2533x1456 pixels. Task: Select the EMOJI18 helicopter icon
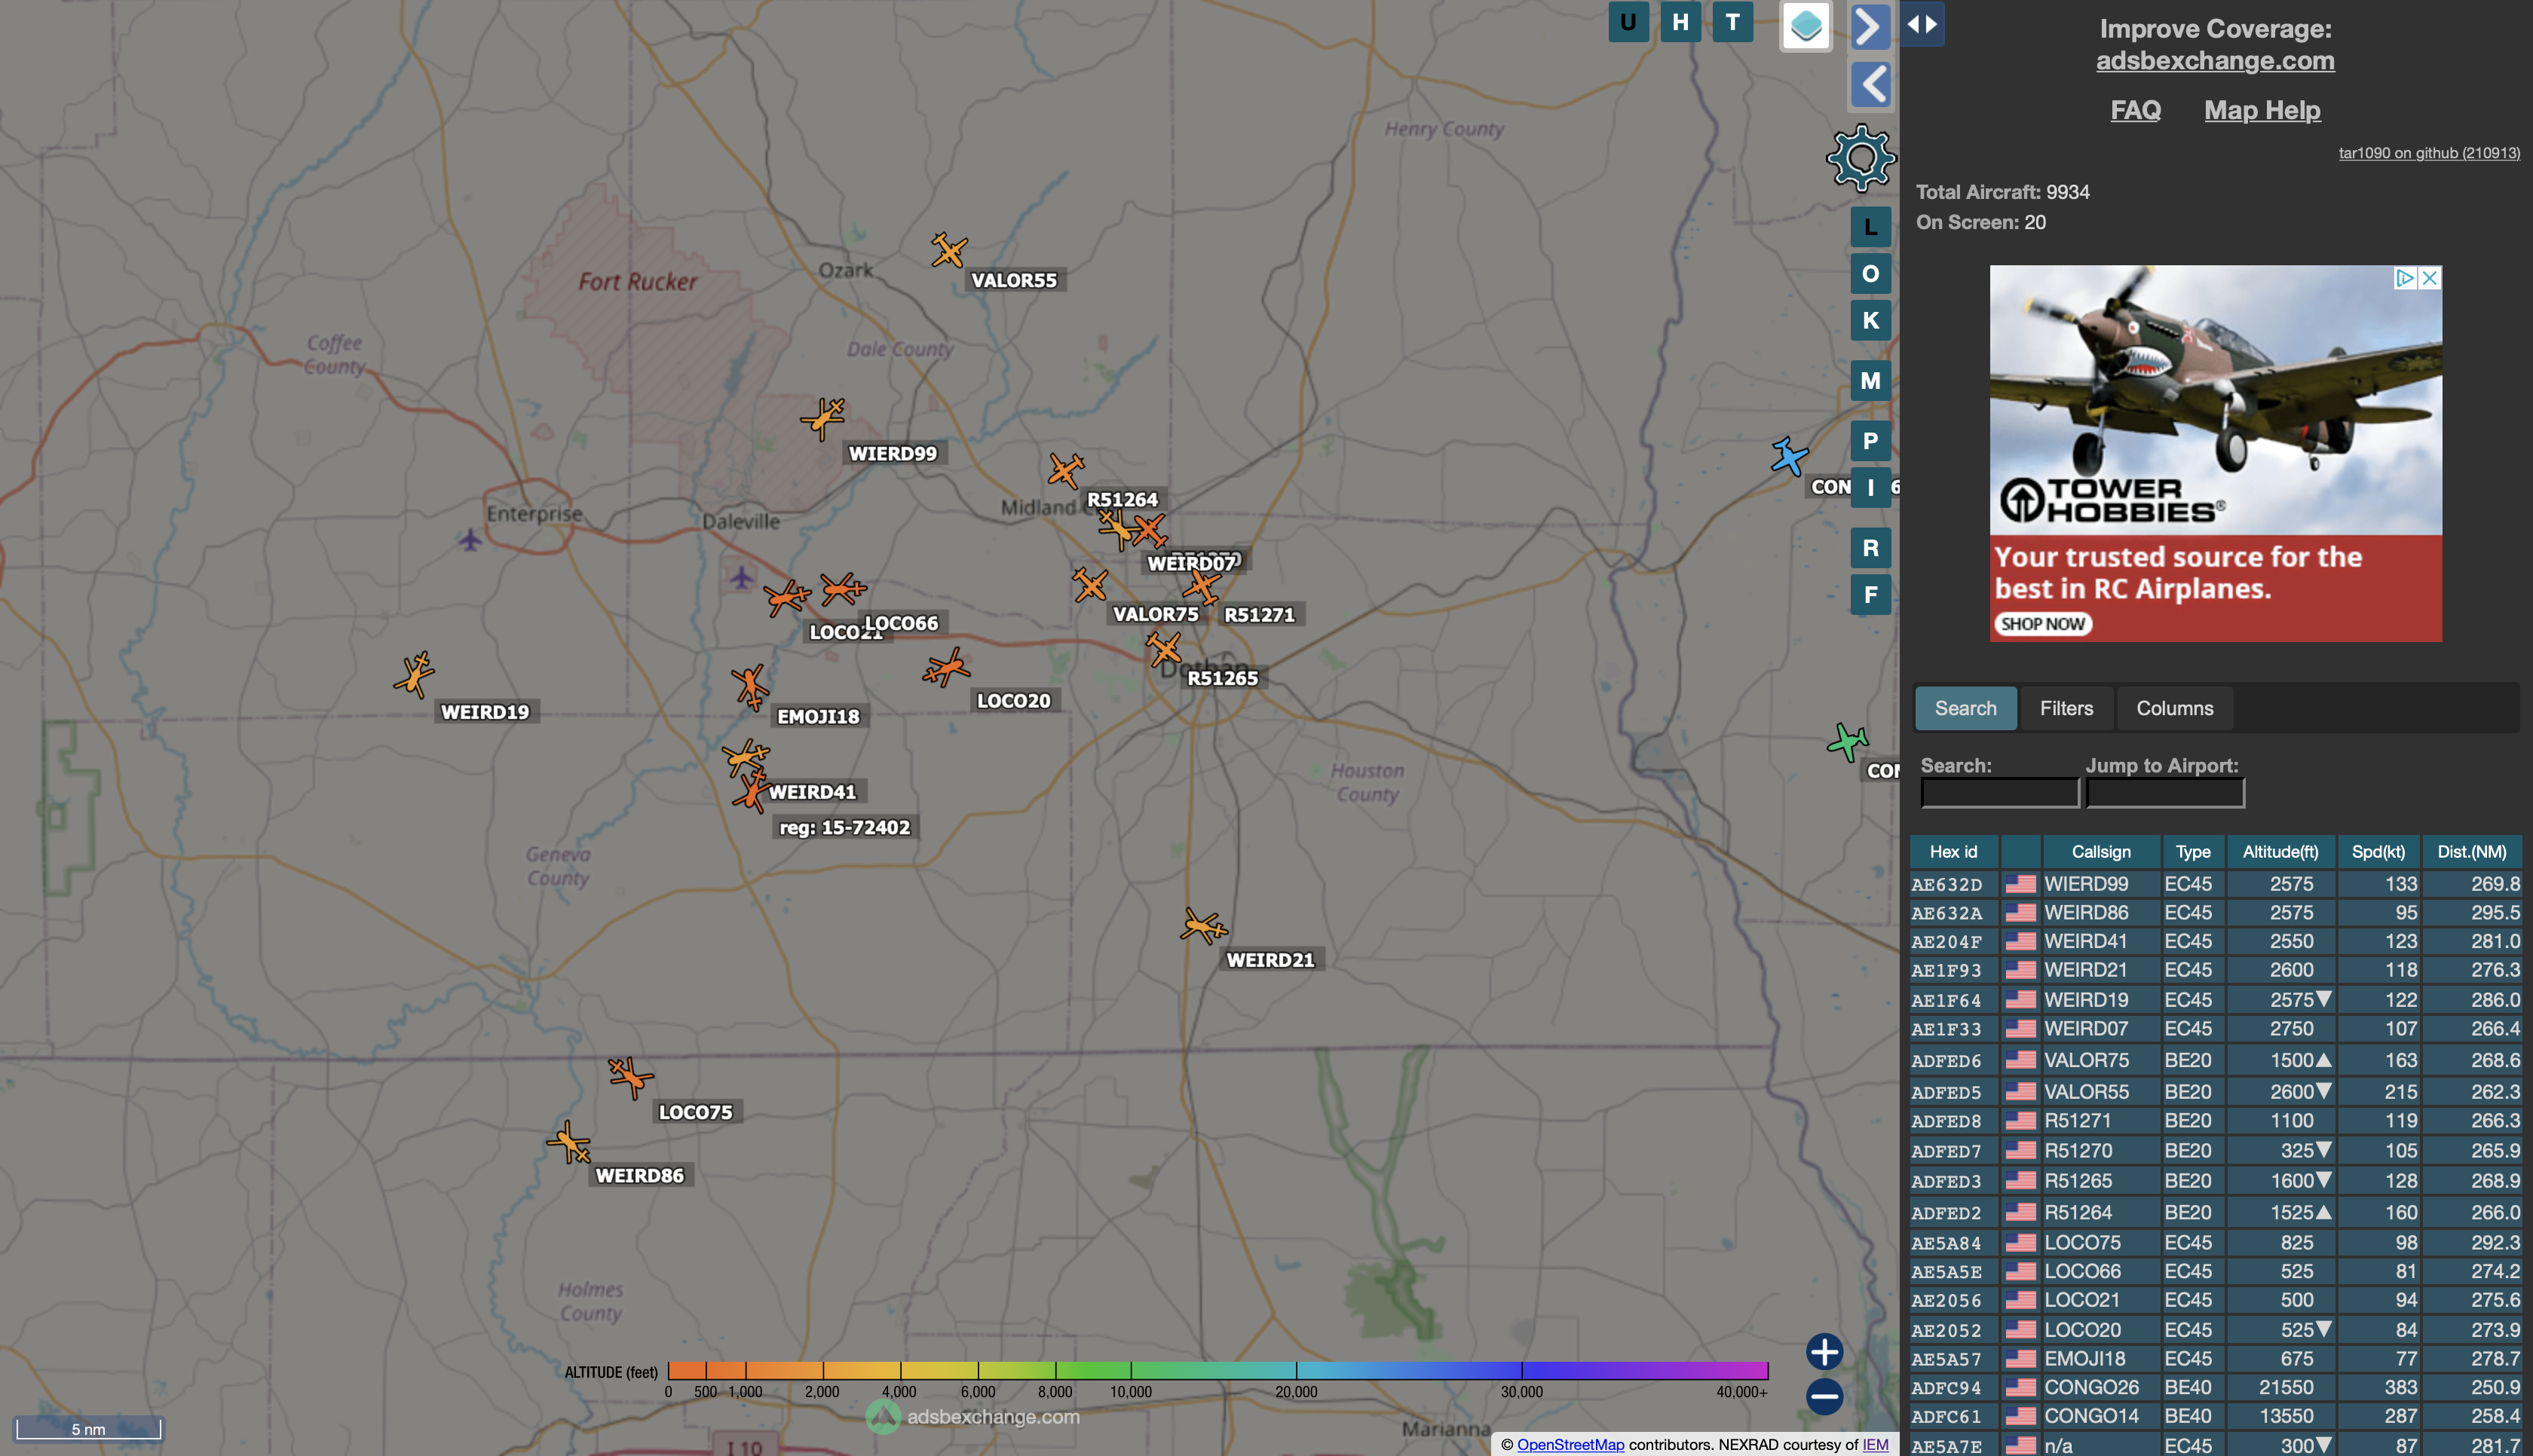pyautogui.click(x=749, y=687)
